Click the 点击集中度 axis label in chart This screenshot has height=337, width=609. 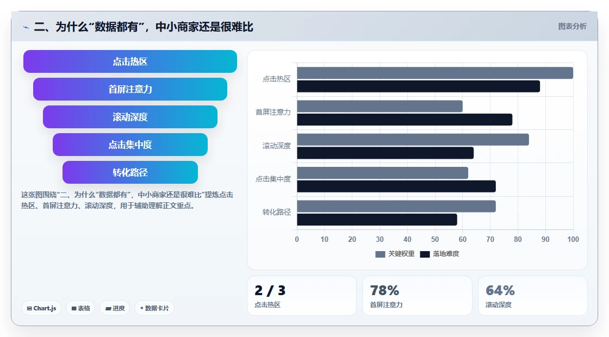pyautogui.click(x=273, y=179)
